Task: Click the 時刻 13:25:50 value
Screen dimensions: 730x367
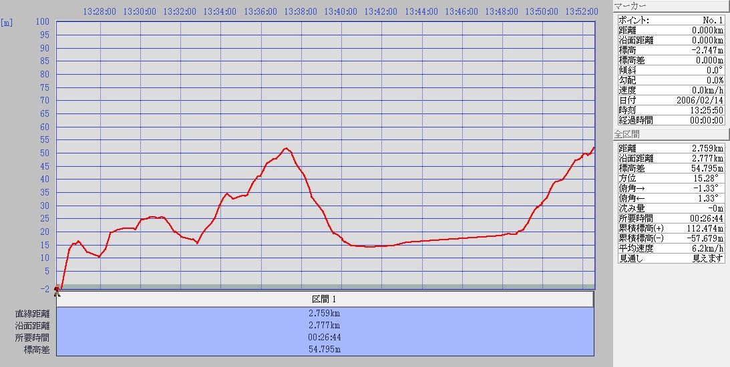Action: pos(707,110)
